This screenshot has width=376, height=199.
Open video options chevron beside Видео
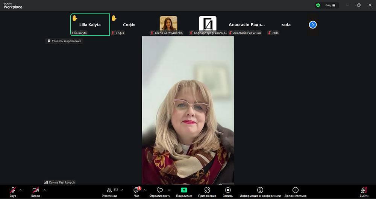pyautogui.click(x=44, y=190)
